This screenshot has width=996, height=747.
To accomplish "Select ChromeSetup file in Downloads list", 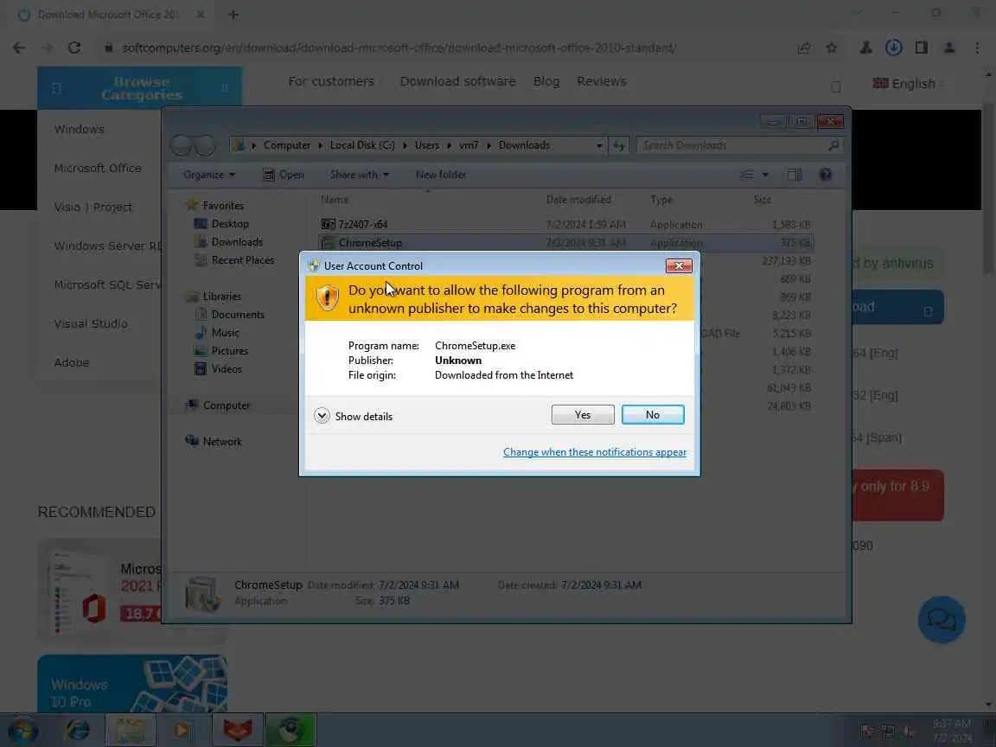I will (565, 243).
